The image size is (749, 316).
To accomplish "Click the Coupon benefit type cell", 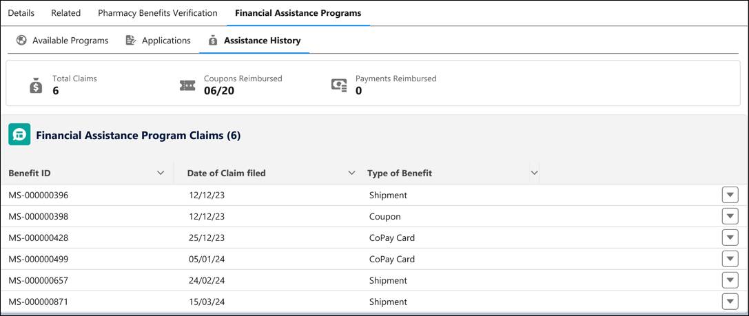I will (384, 217).
